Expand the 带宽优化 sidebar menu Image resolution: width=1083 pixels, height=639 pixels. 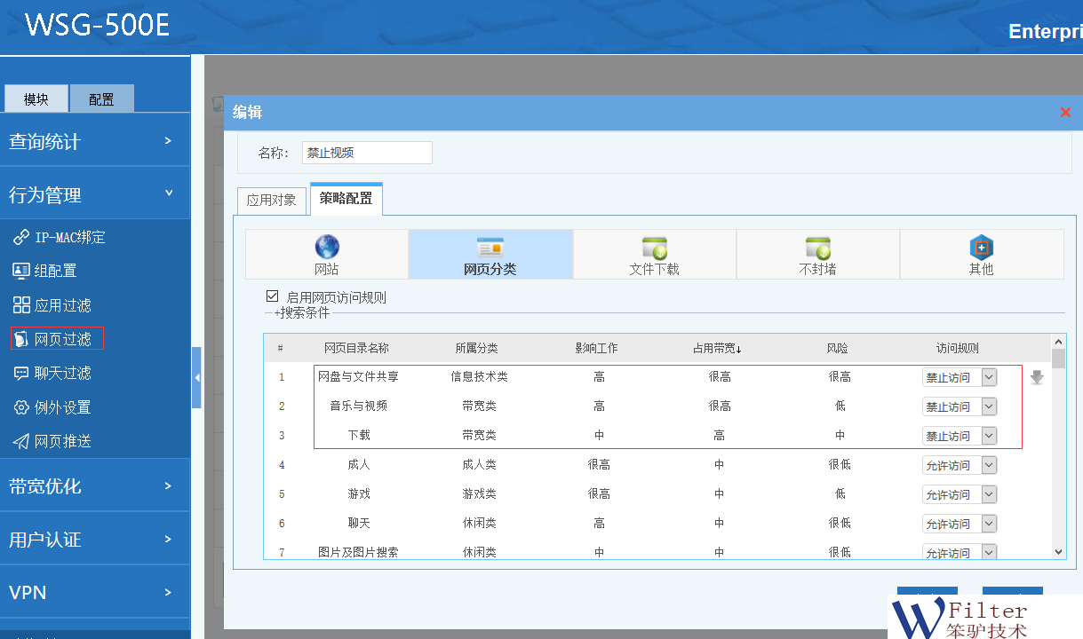(94, 485)
